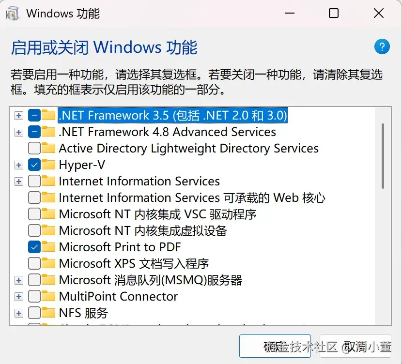
Task: Click the Windows Features title bar icon
Action: coord(13,13)
